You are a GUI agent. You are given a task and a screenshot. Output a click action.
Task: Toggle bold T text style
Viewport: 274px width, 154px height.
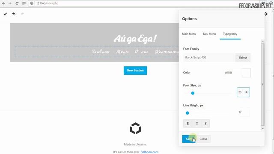[x=197, y=124]
